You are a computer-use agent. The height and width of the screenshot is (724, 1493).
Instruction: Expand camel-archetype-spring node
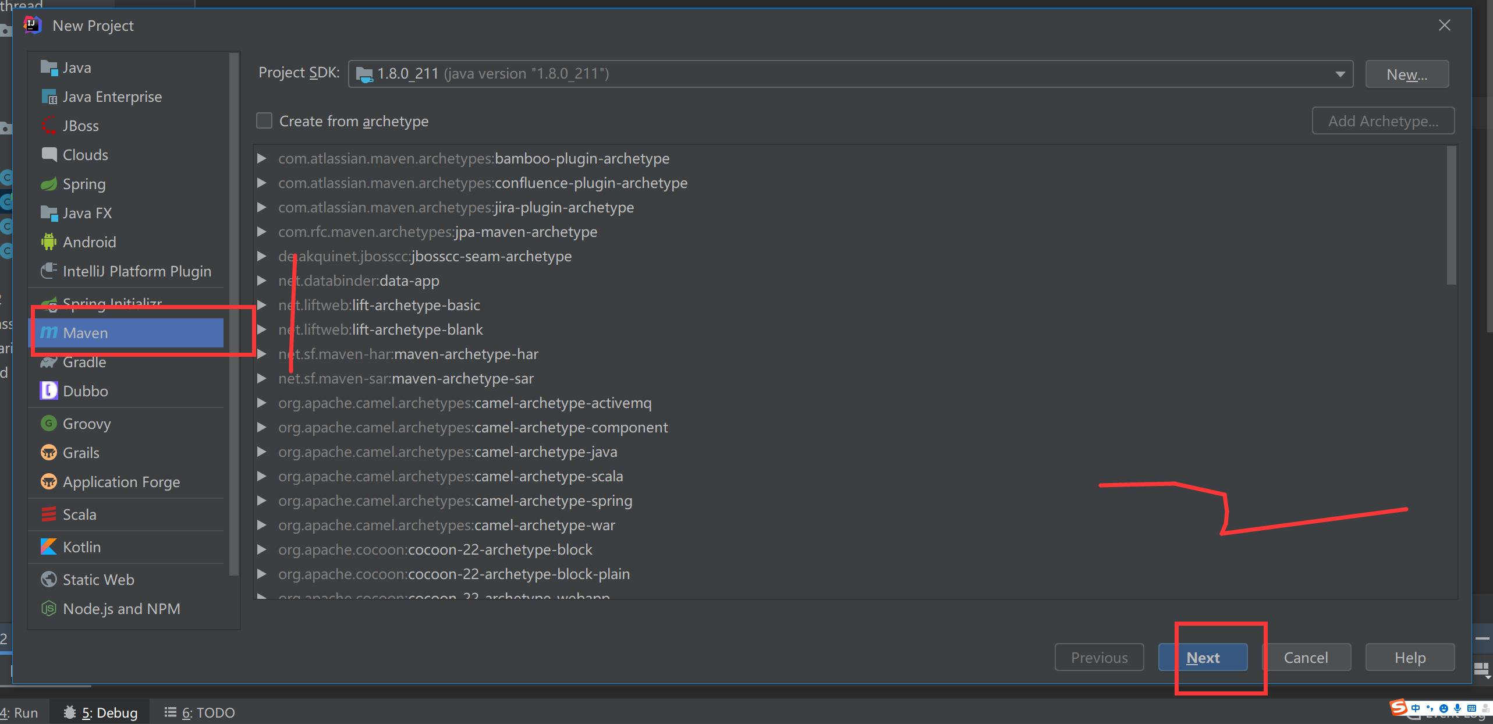tap(262, 501)
